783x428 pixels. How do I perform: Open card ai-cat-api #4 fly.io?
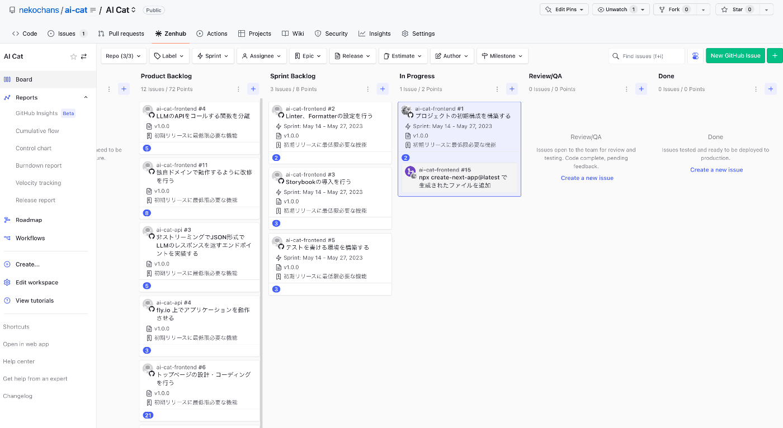(x=200, y=327)
